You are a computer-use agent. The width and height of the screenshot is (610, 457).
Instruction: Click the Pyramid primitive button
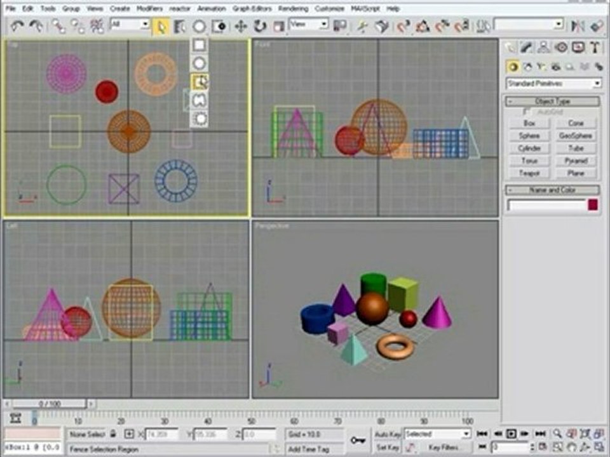tap(576, 161)
